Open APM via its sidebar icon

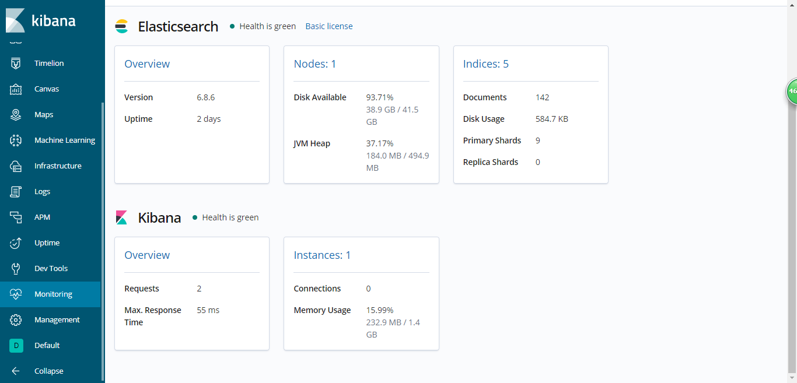(16, 217)
